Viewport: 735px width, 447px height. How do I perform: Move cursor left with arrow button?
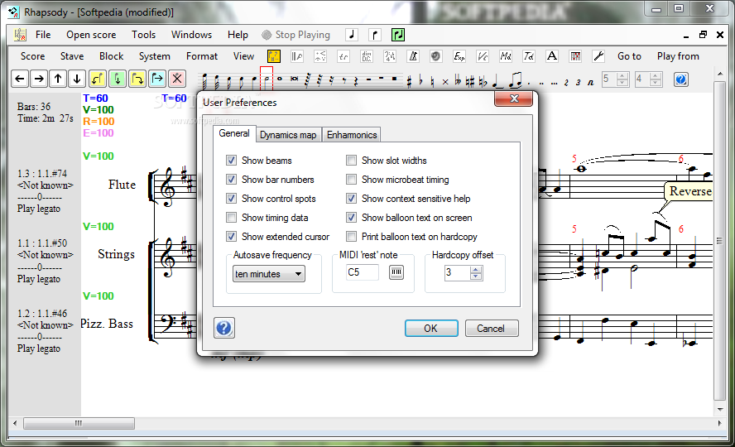[20, 79]
